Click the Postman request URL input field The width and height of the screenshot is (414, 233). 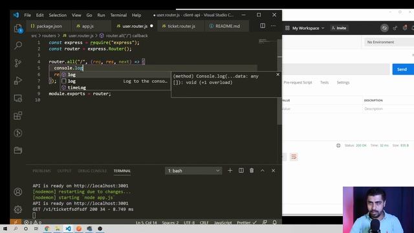pos(336,69)
